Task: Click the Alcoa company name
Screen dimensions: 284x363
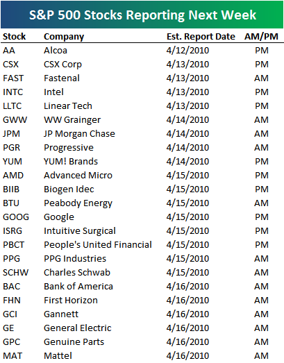Action: tap(56, 51)
